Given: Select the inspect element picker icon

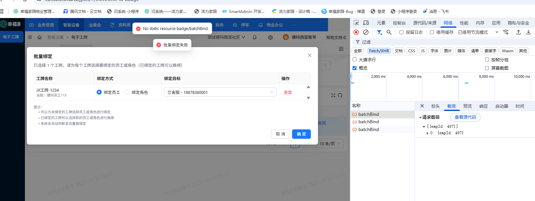Looking at the screenshot, I should pyautogui.click(x=356, y=23).
